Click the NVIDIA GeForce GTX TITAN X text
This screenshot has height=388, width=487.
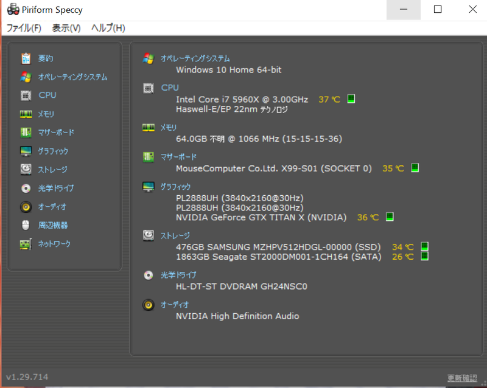[x=261, y=217]
